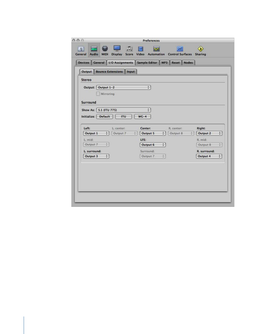Switch to the Input sub-tab
This screenshot has height=334, width=279.
pos(131,71)
